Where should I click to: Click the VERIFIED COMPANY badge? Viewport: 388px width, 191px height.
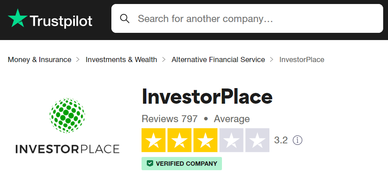pyautogui.click(x=182, y=163)
